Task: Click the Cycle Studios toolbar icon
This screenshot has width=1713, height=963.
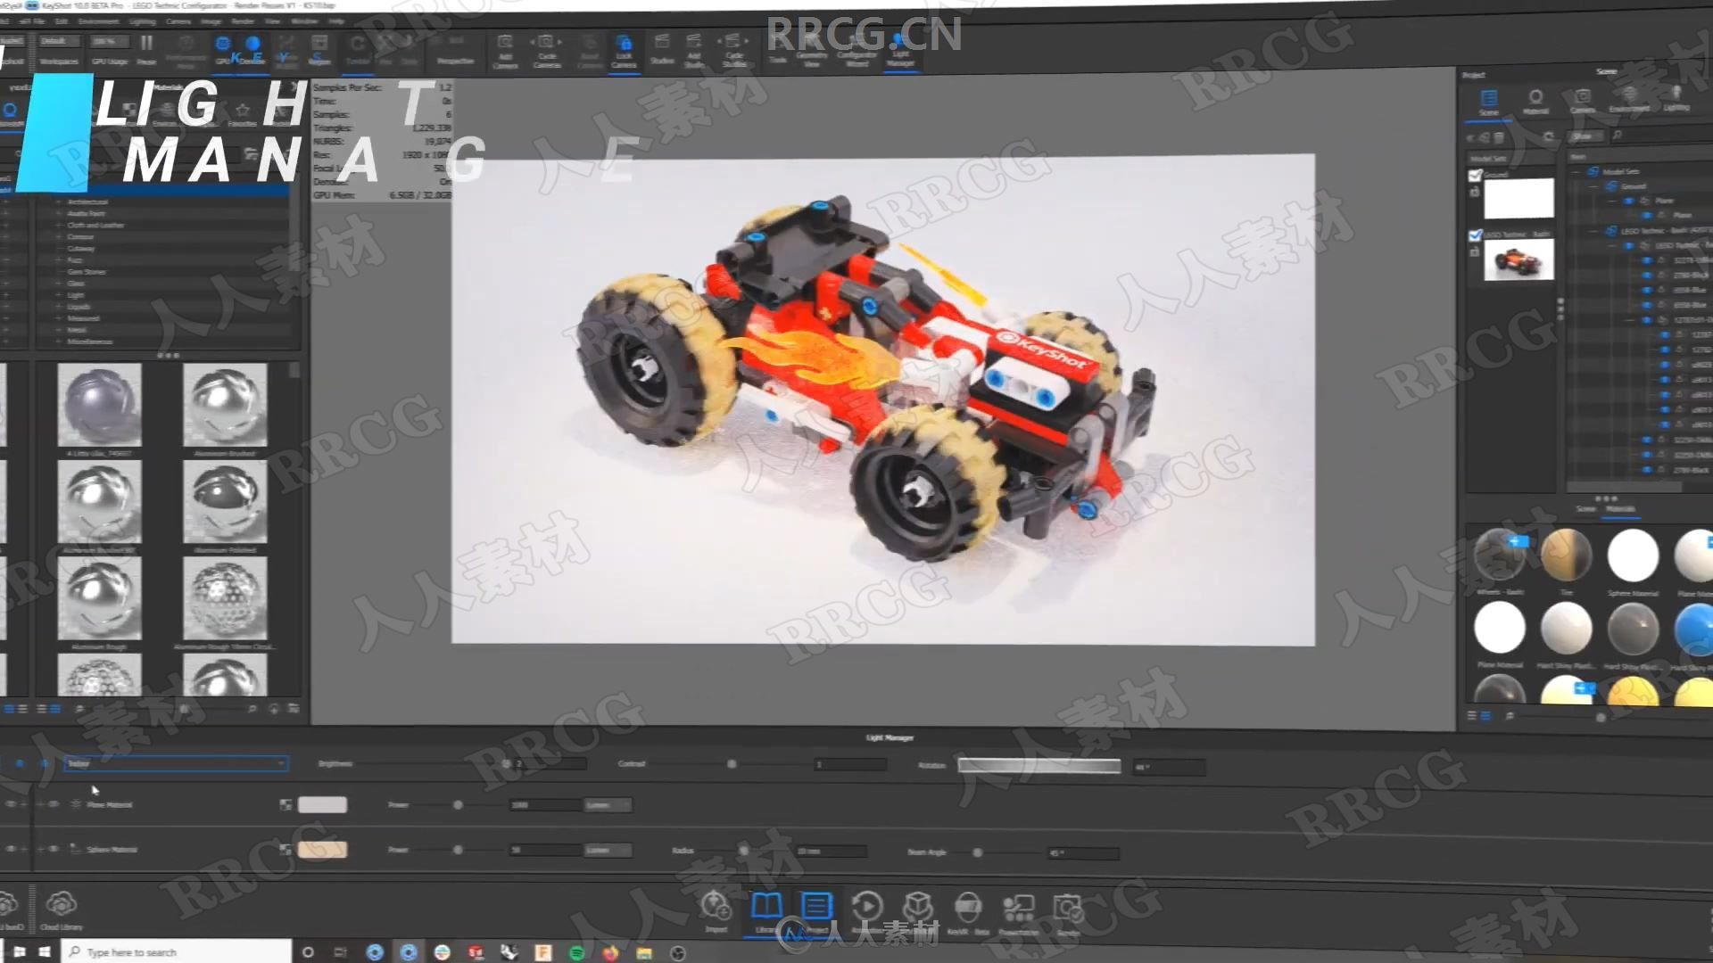Action: [x=733, y=51]
